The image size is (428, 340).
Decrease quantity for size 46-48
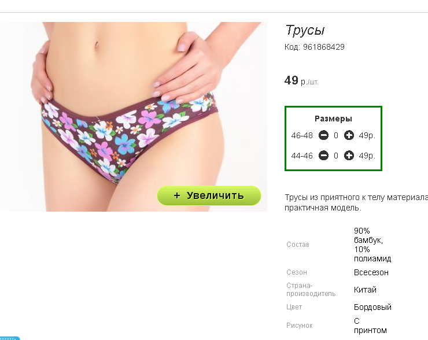pyautogui.click(x=323, y=135)
